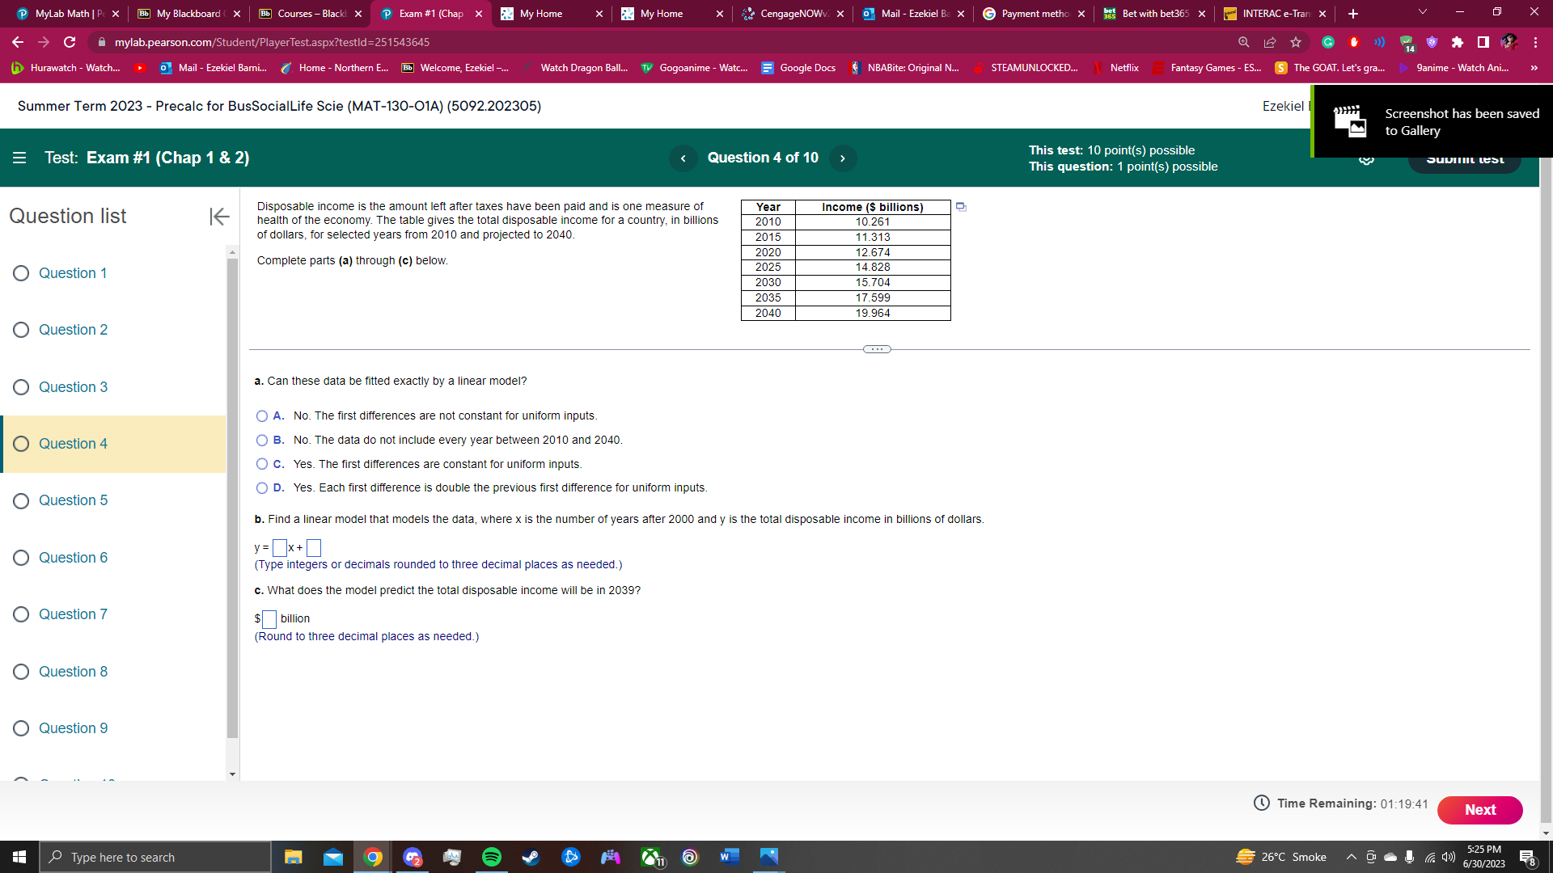Launch Spotify from the taskbar

(491, 857)
